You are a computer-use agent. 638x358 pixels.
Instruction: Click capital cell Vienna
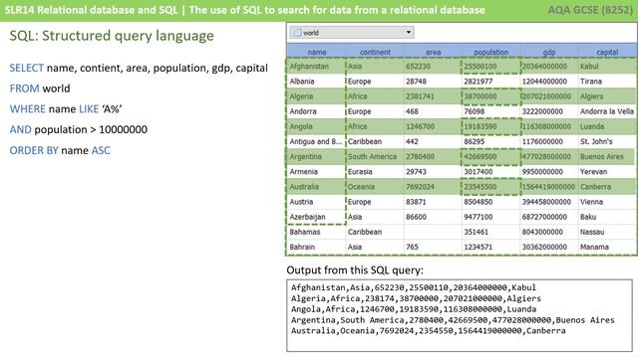click(x=607, y=202)
